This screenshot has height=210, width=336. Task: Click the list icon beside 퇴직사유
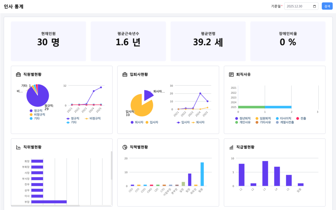pos(231,74)
